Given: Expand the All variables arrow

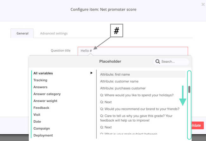Looking at the screenshot, I should coord(92,73).
